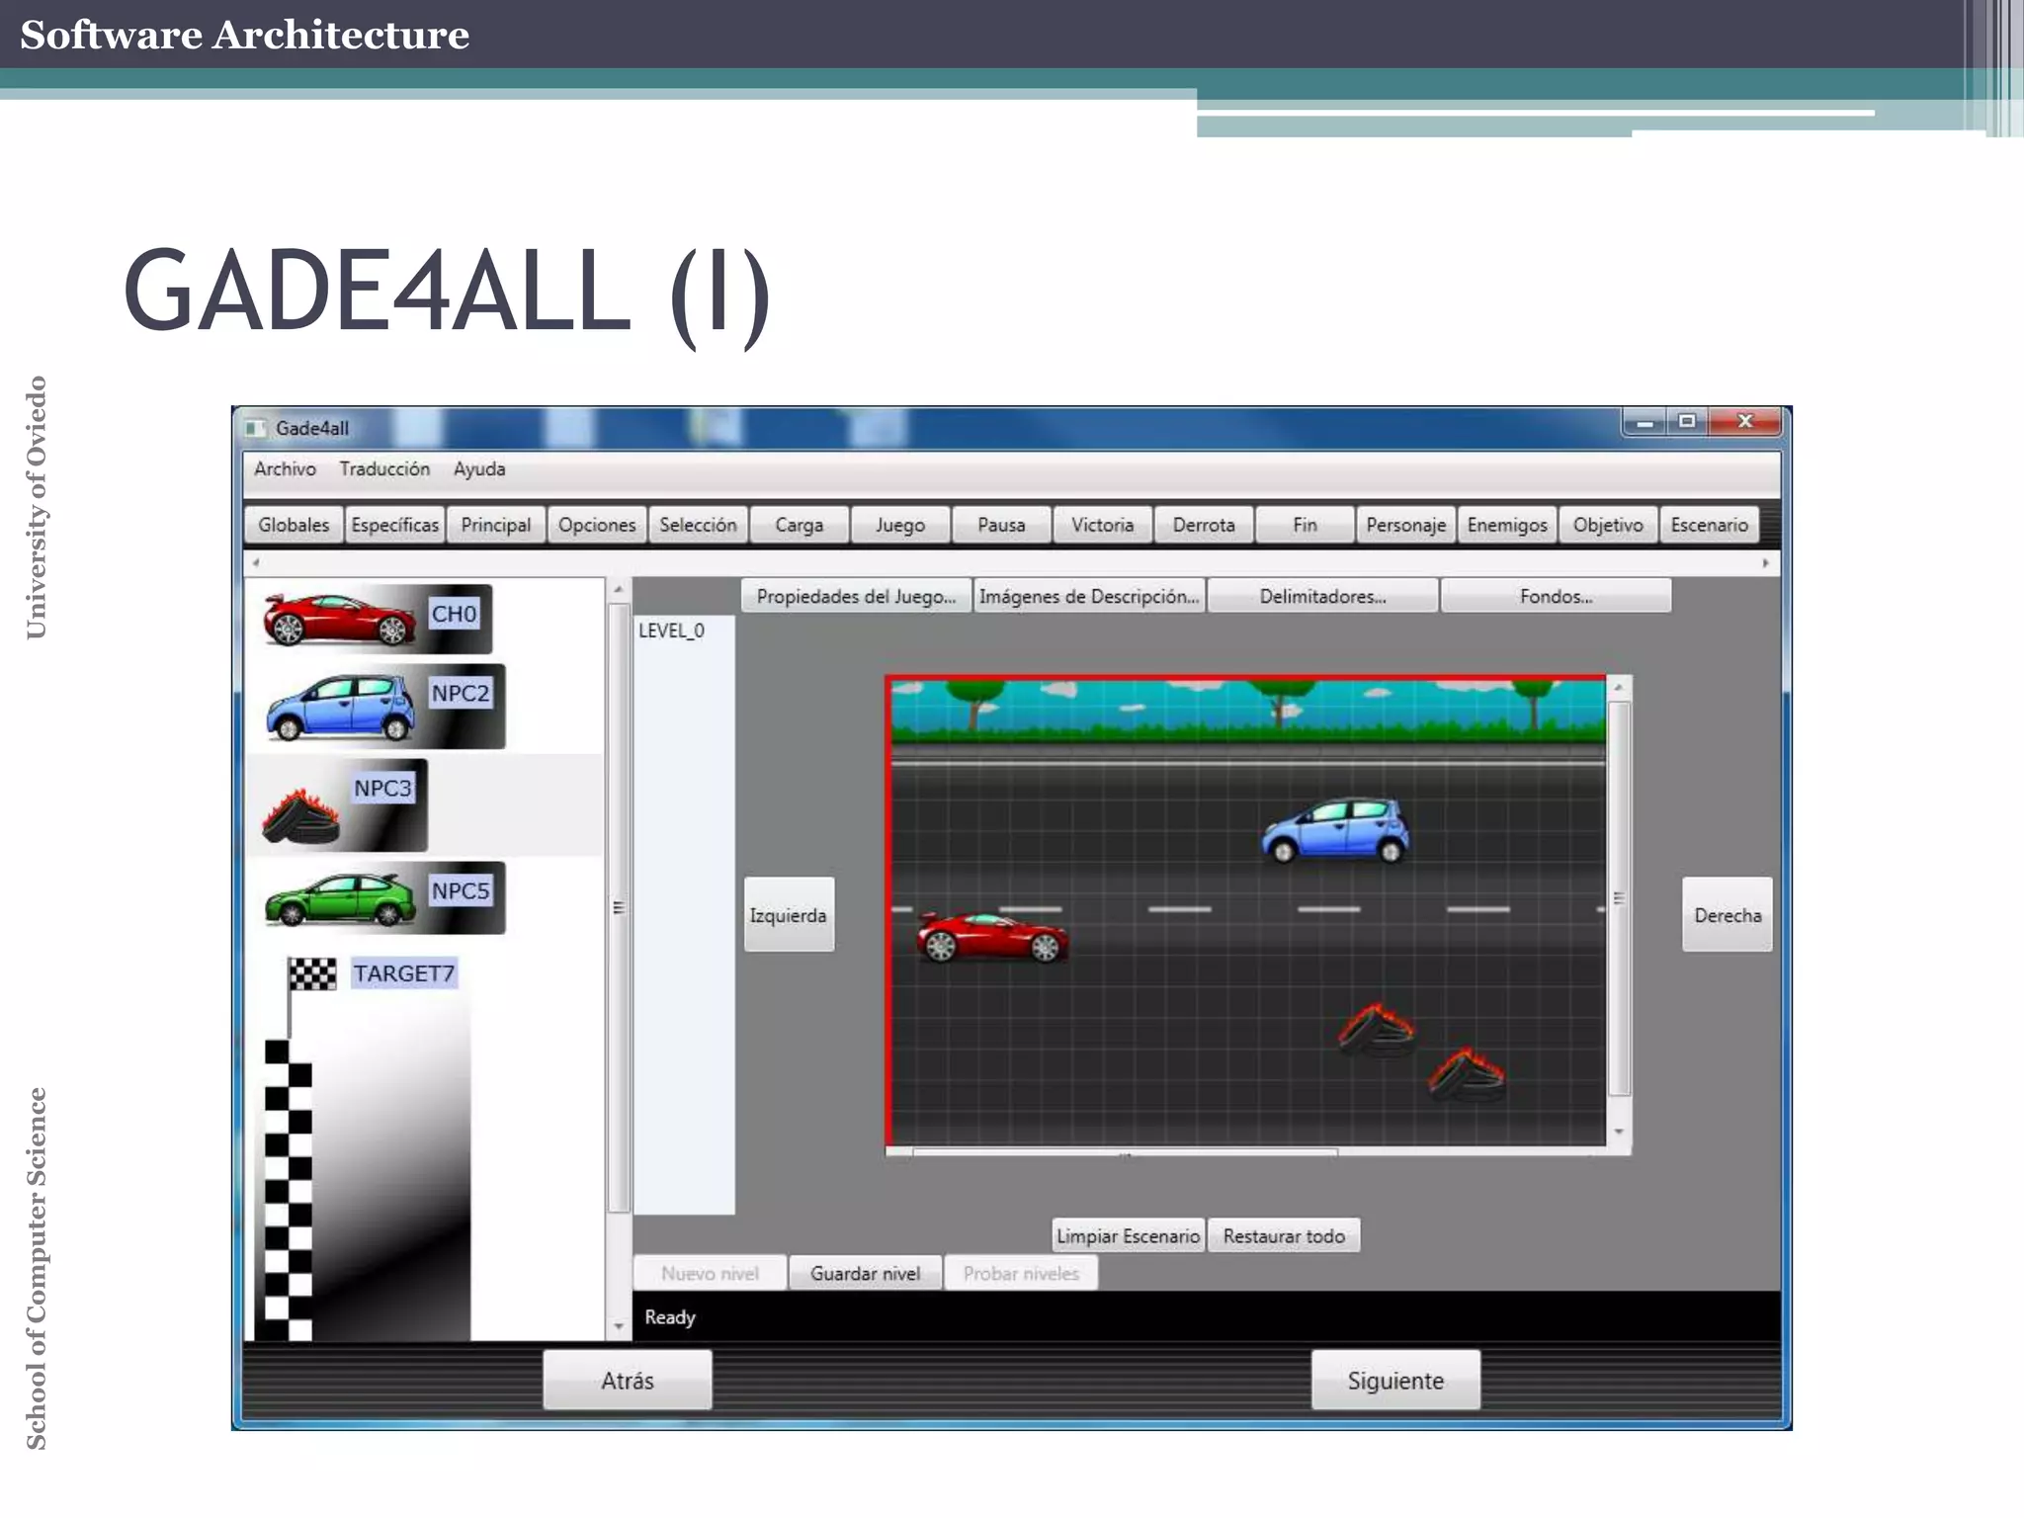The image size is (2024, 1518).
Task: Click tab strip left scroll arrow
Action: [256, 563]
